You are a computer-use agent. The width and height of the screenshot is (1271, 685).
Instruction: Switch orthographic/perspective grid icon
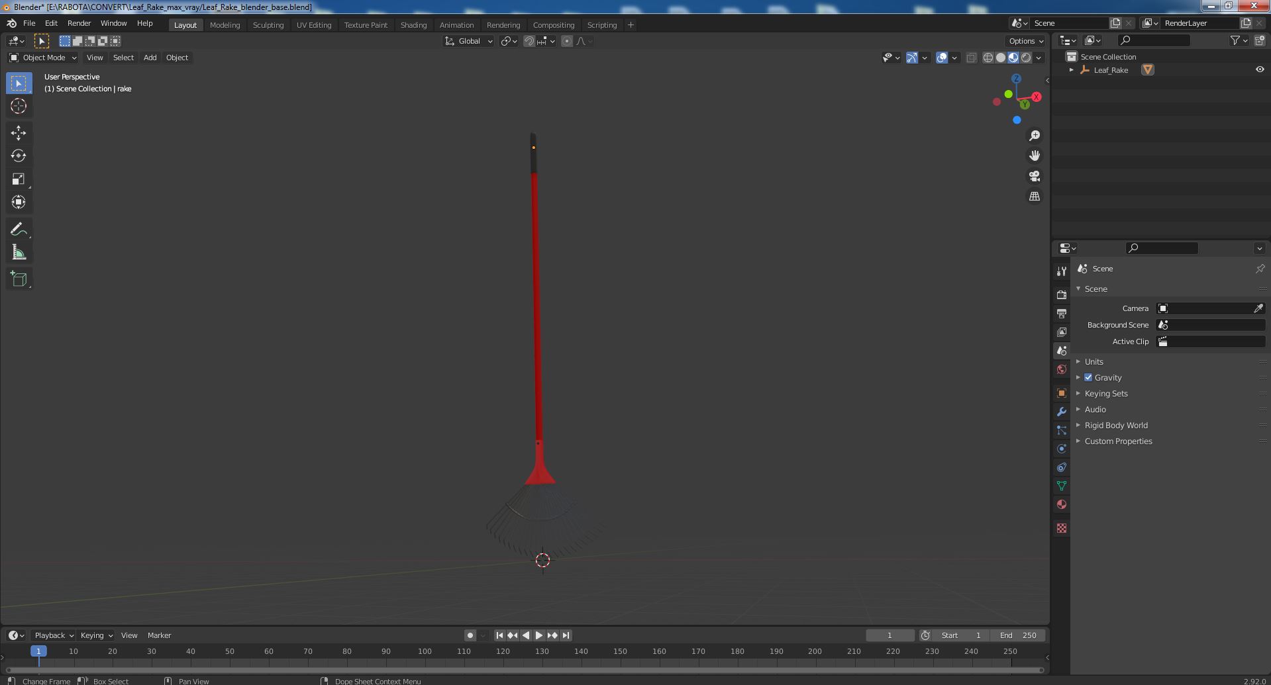tap(1034, 197)
